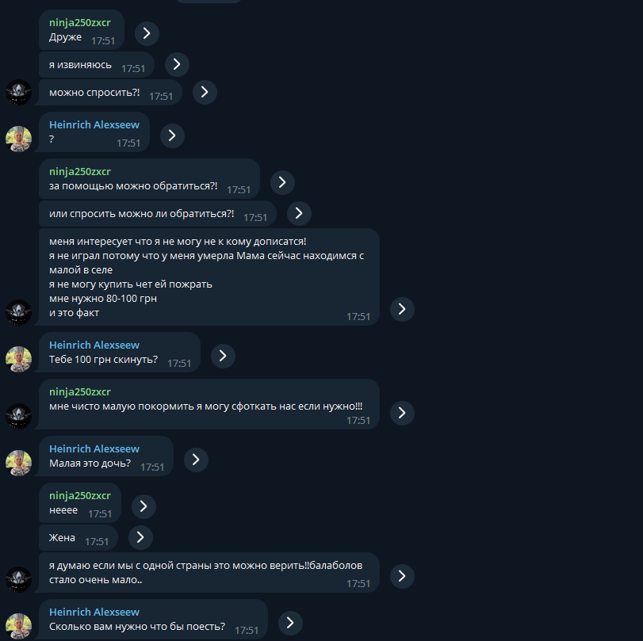Click arrow button next to "Друже" message
Viewport: 643px width, 641px height.
pos(147,33)
